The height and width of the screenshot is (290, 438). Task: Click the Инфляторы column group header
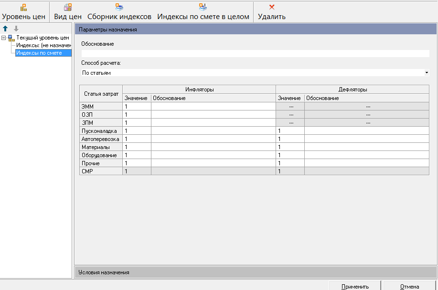(199, 90)
